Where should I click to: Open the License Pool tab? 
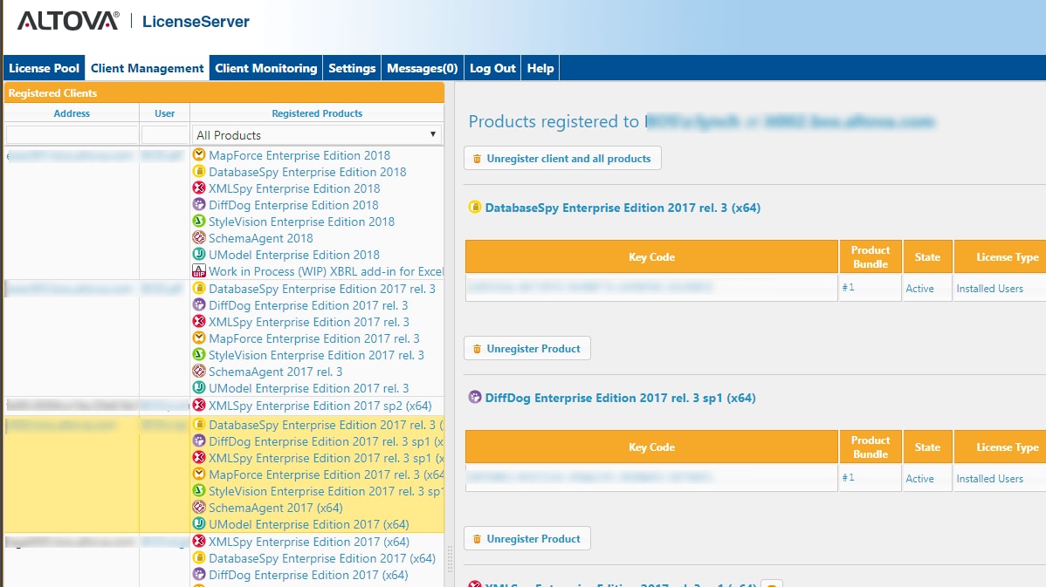[x=44, y=68]
